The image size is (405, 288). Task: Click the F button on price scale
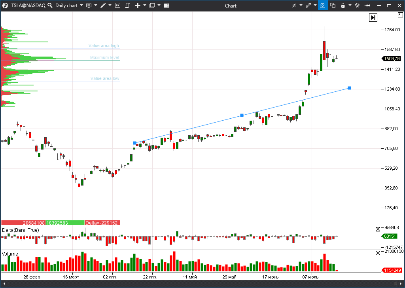point(400,15)
